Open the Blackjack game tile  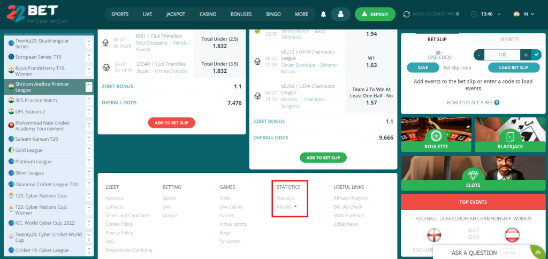click(x=510, y=136)
